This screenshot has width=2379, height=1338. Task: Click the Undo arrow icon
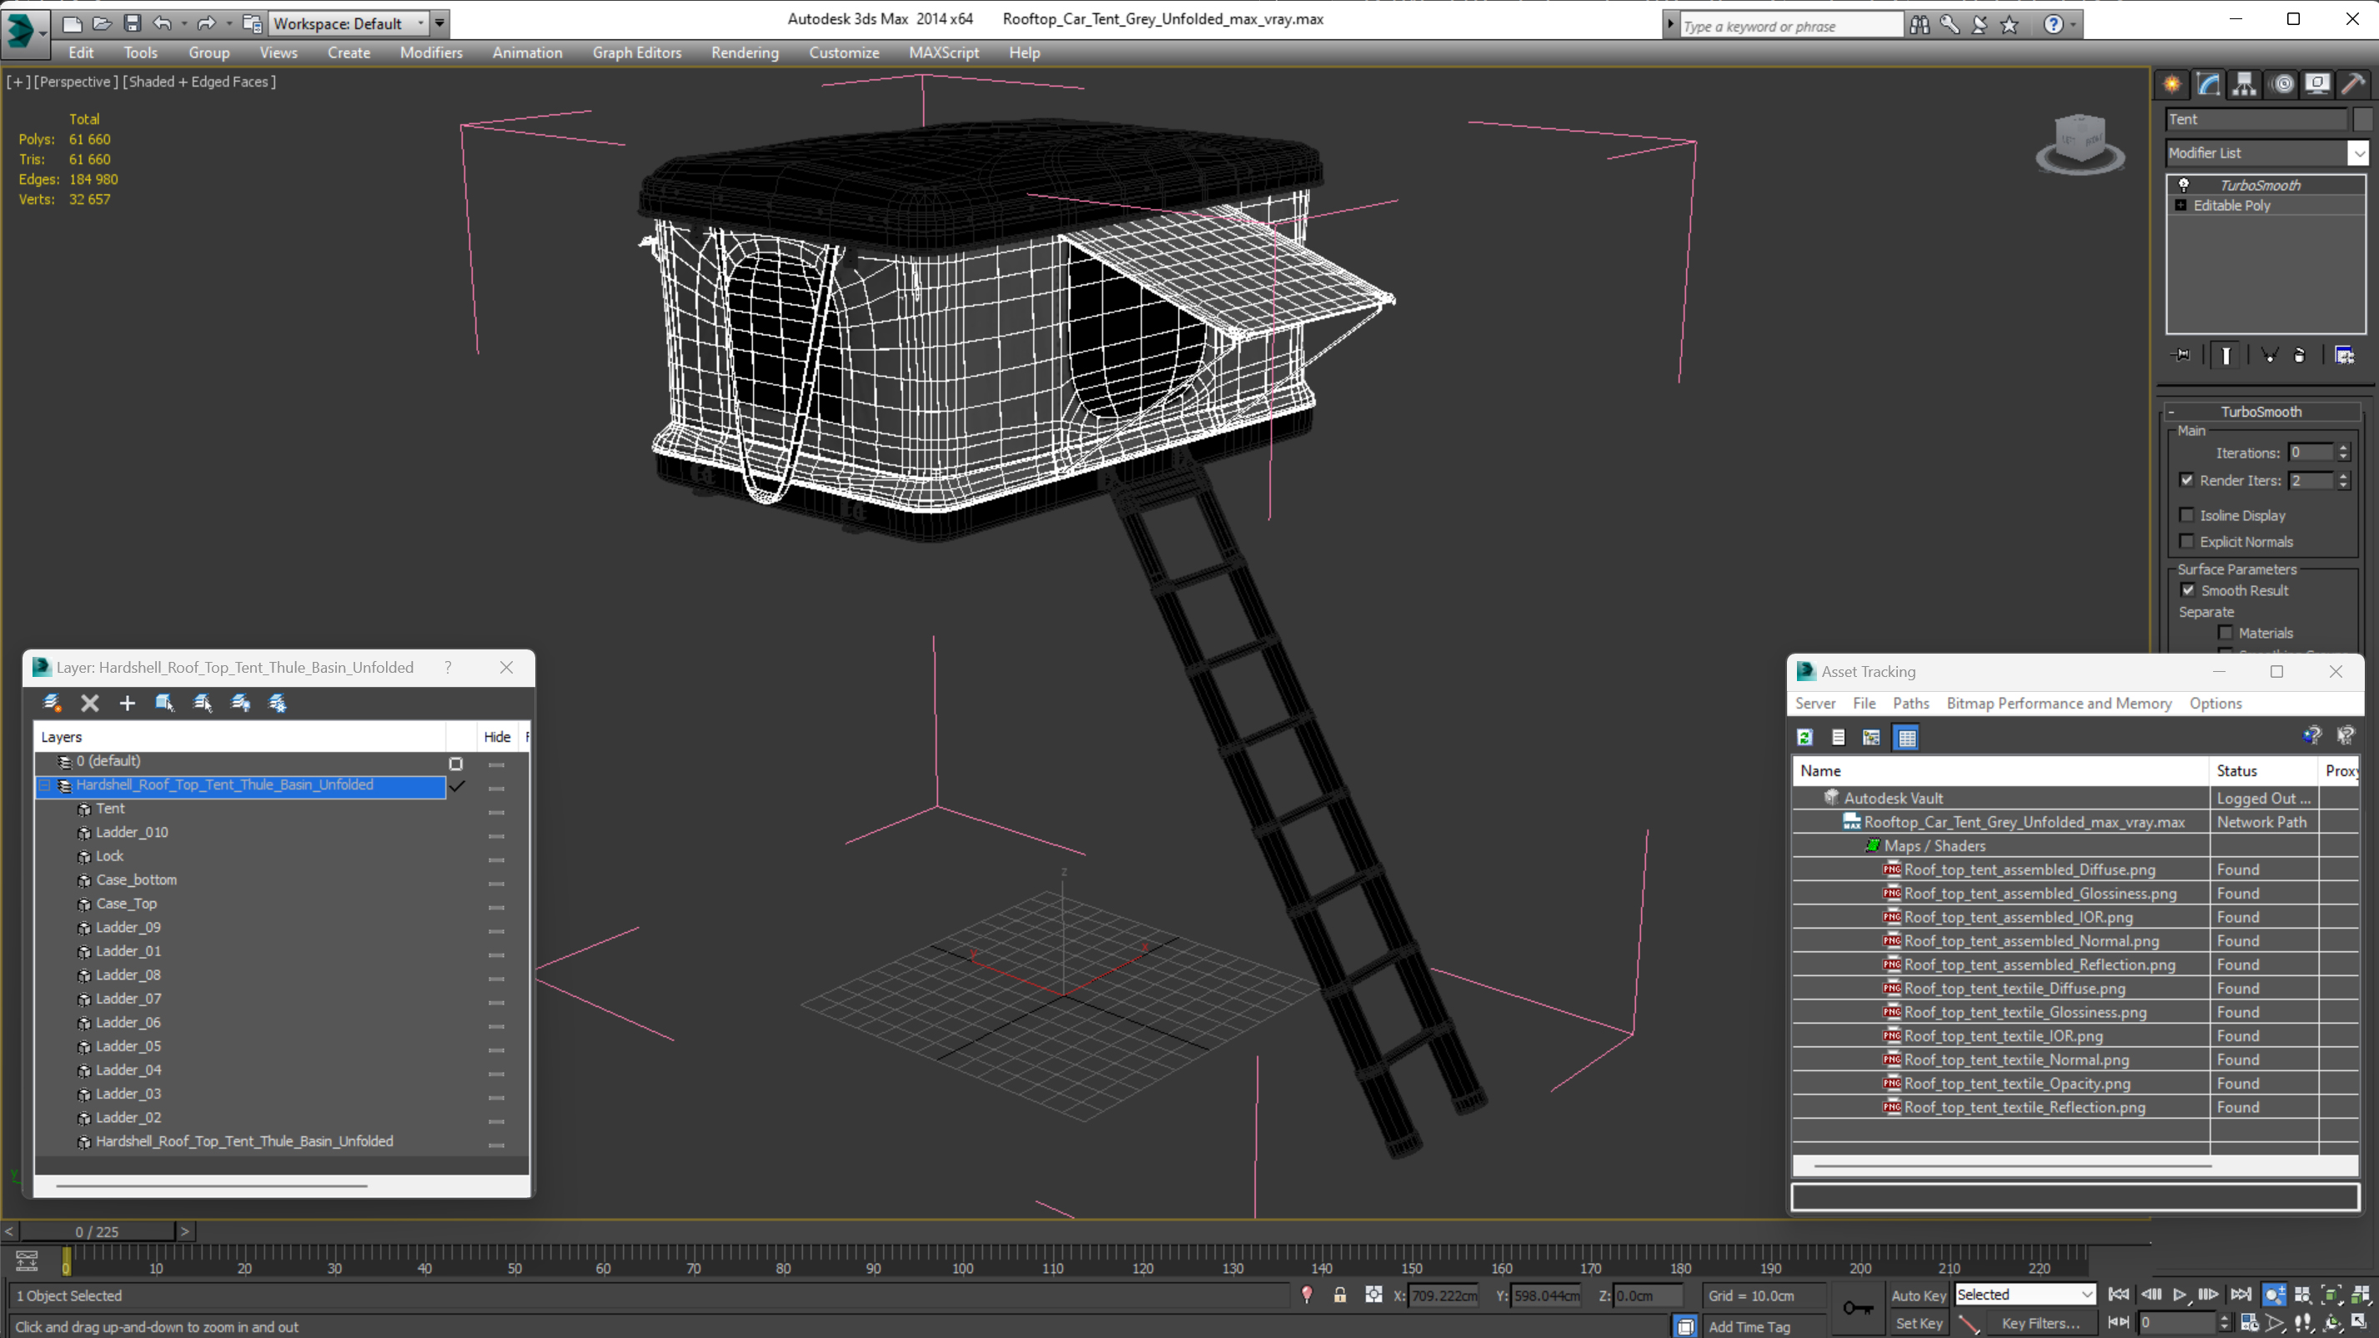pyautogui.click(x=162, y=23)
